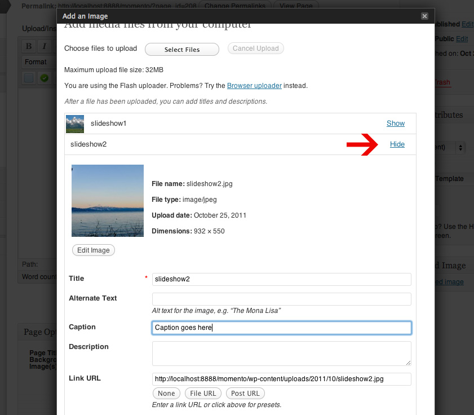
Task: Open the Format dropdown in editor
Action: [39, 62]
